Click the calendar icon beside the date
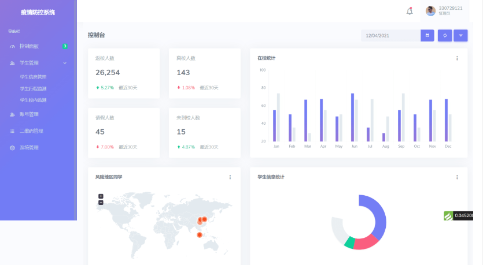This screenshot has height=265, width=483. click(427, 36)
